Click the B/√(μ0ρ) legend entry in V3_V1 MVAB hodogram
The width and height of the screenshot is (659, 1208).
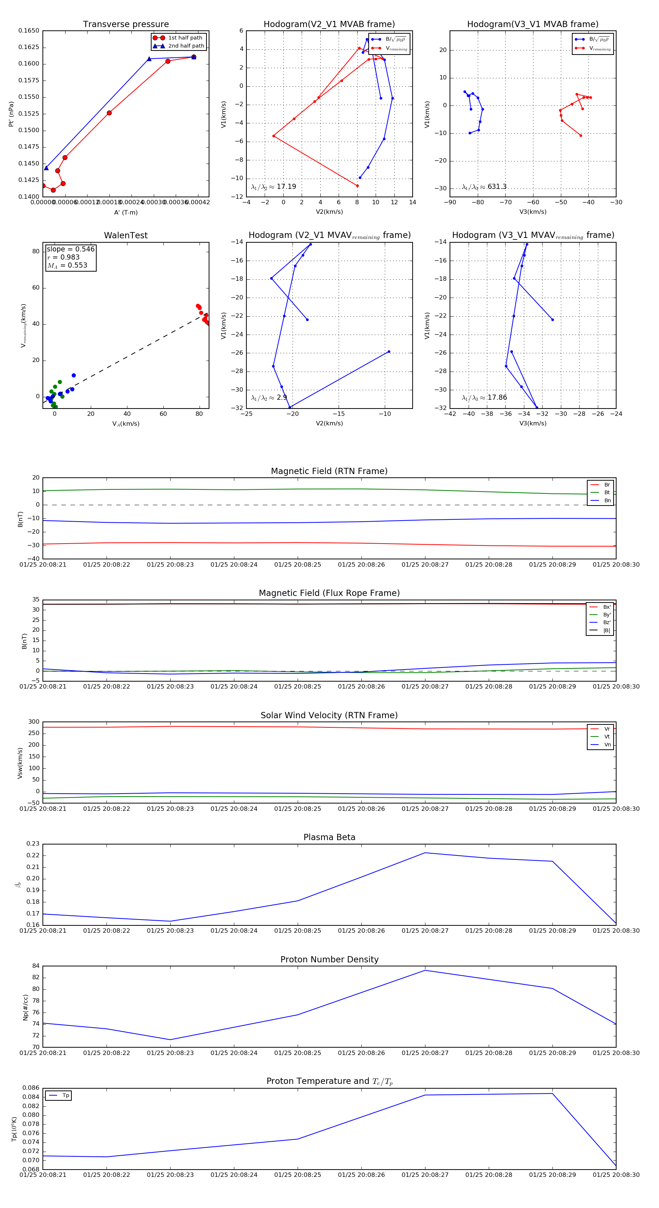coord(593,40)
